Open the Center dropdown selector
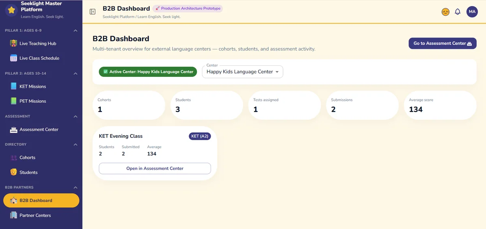Viewport: 486px width, 229px height. (x=243, y=71)
